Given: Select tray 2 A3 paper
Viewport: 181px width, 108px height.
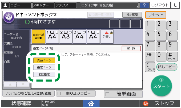Looking at the screenshot, I should (x=66, y=36).
